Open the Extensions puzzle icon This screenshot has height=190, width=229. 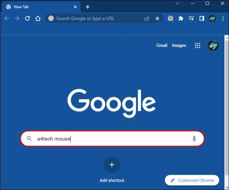(x=181, y=18)
